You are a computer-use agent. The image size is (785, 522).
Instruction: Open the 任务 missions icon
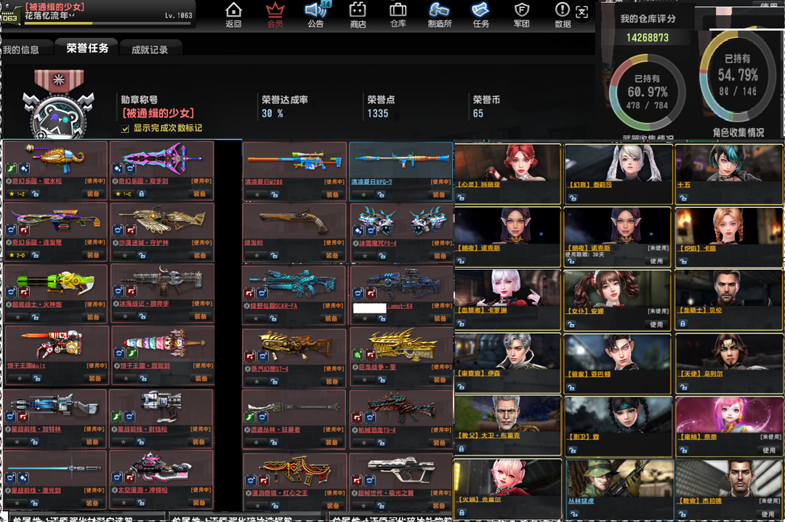click(x=480, y=15)
